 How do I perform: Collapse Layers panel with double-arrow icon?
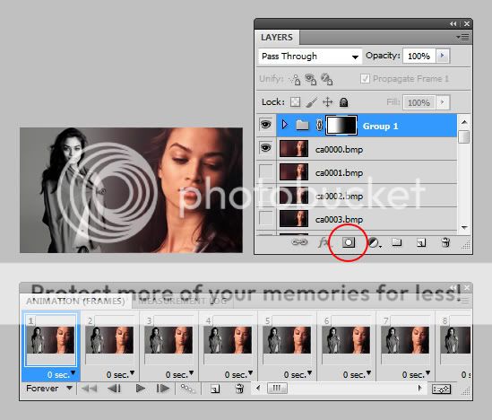(453, 24)
